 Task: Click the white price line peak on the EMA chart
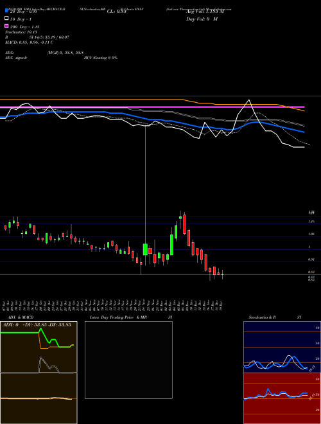(249, 100)
